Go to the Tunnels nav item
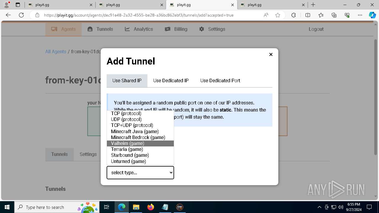 point(100,29)
